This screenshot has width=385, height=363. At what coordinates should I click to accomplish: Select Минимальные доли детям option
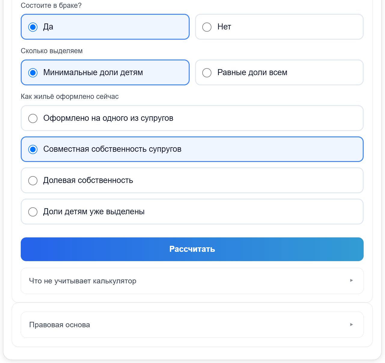pyautogui.click(x=105, y=72)
